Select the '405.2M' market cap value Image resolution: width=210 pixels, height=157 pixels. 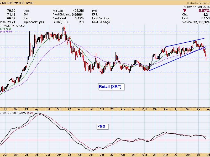tap(78, 11)
